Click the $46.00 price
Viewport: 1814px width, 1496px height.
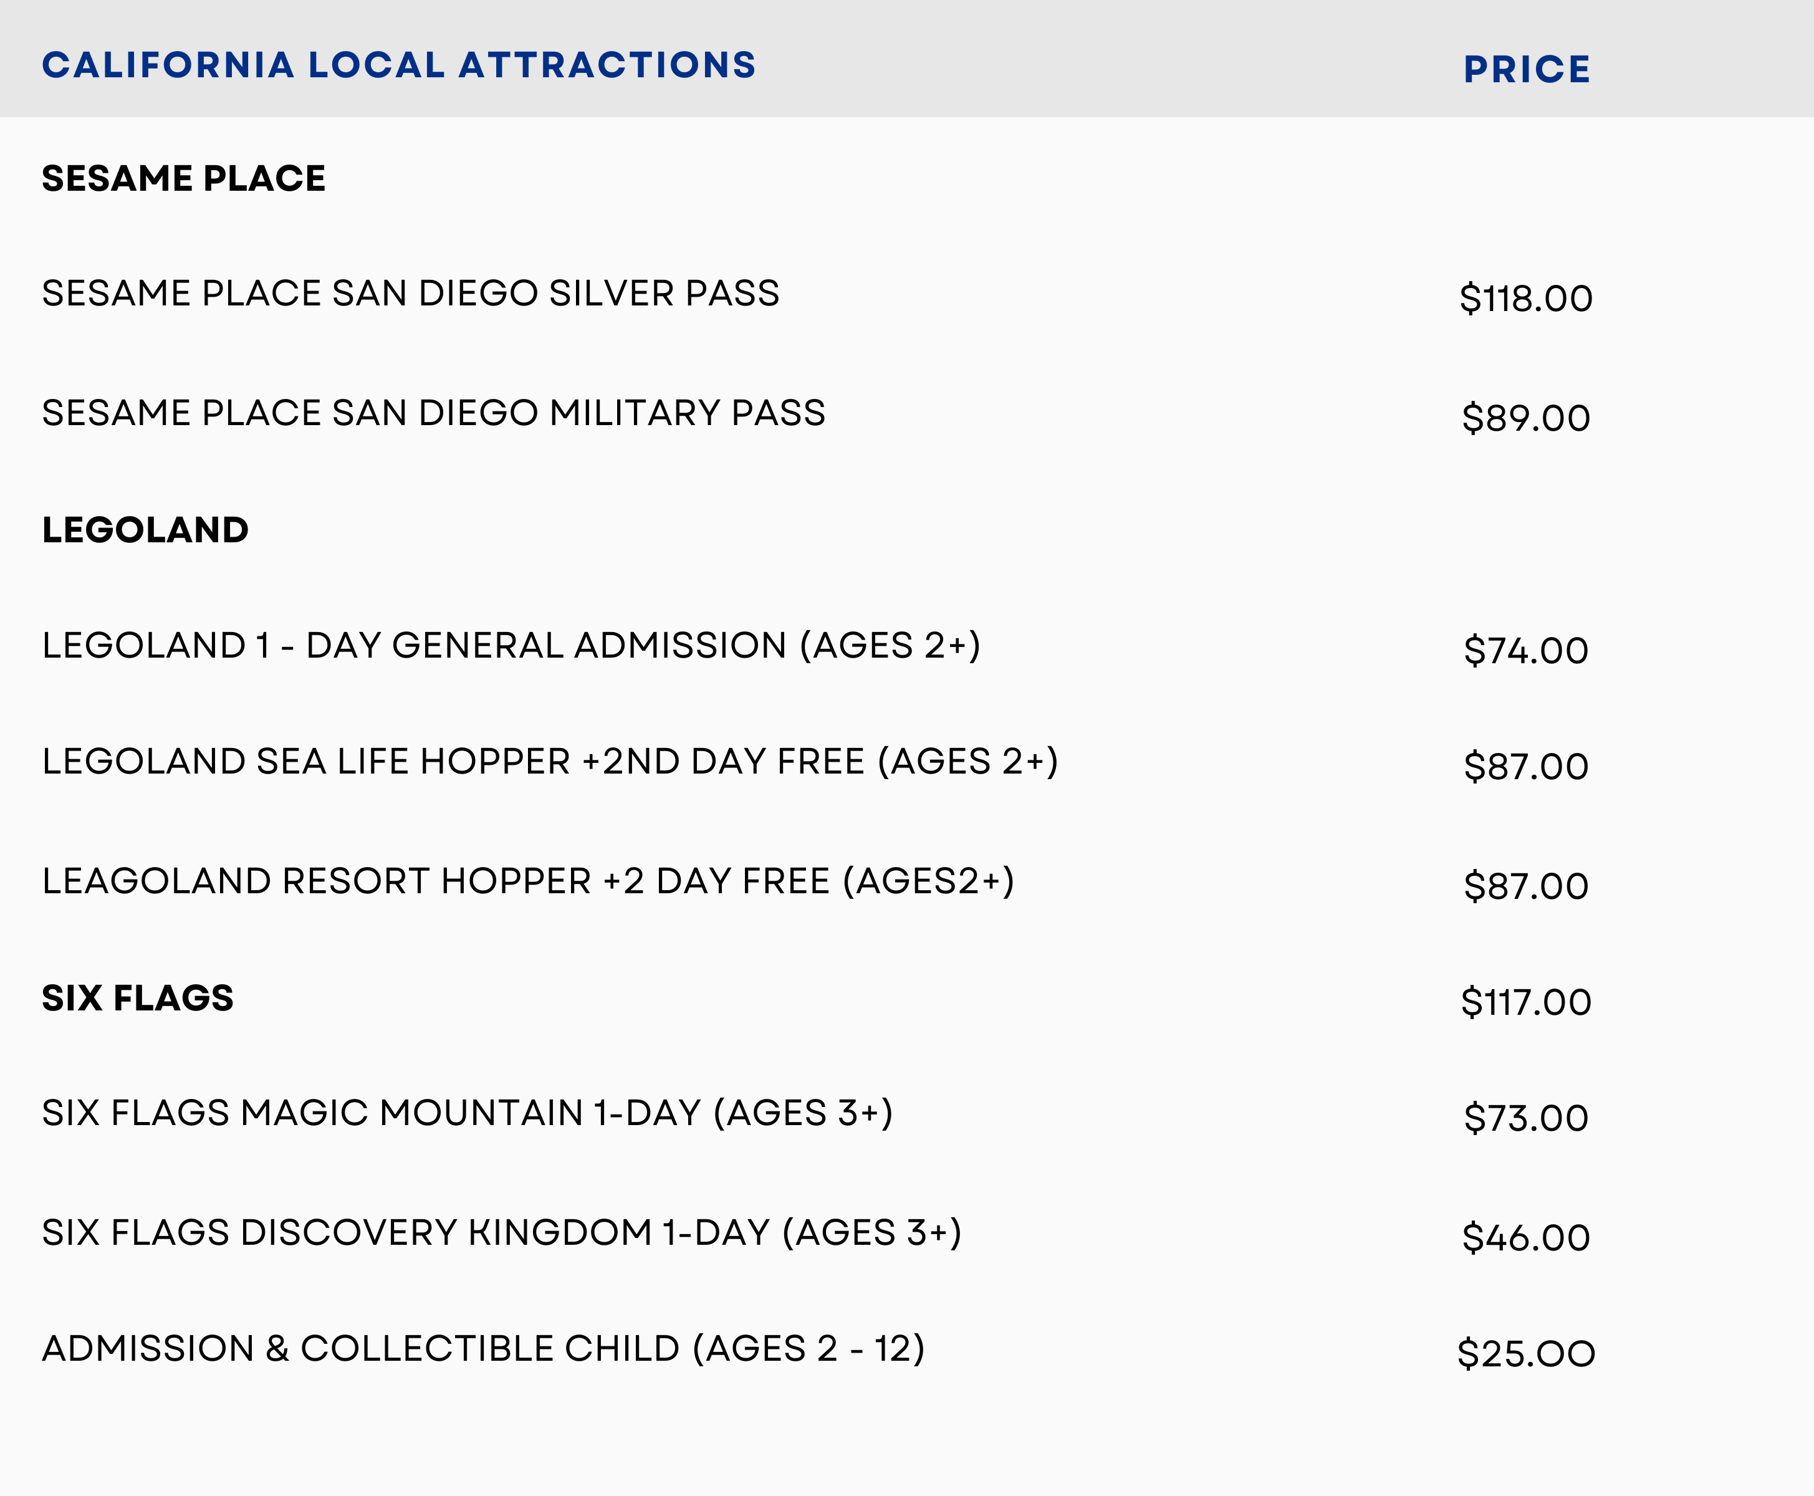click(1525, 1239)
